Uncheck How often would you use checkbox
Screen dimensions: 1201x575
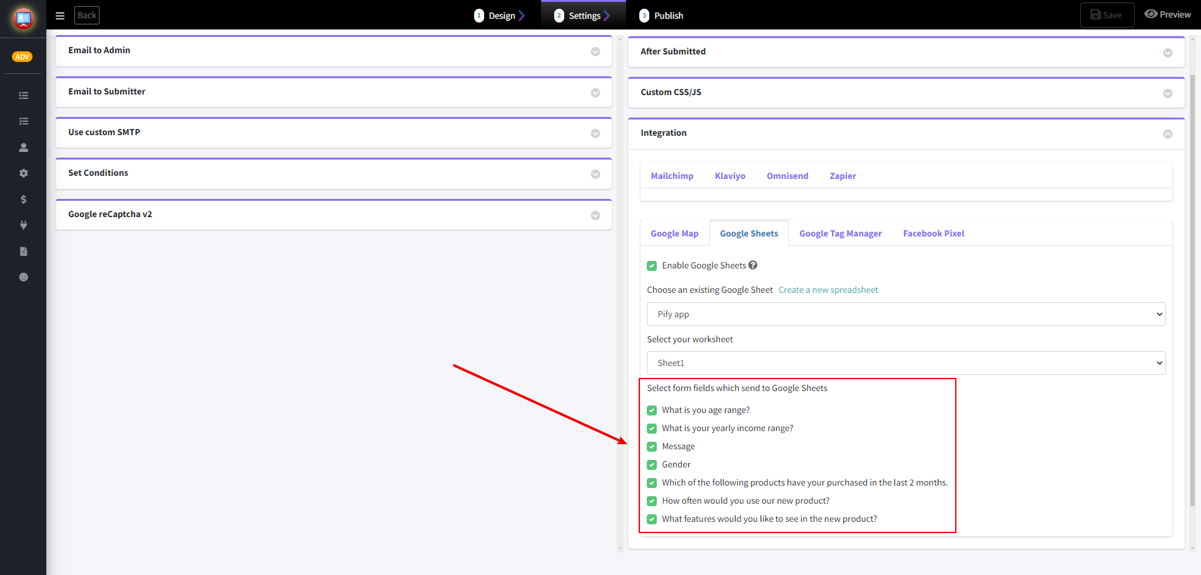click(652, 501)
